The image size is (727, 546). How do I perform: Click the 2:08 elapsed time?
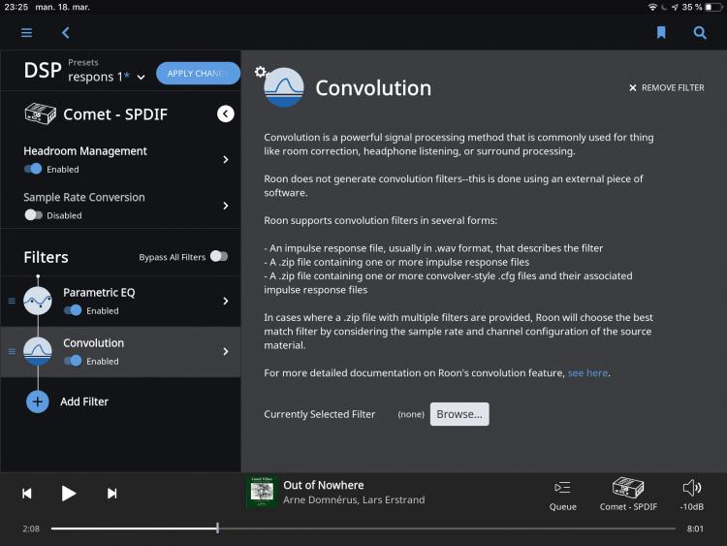pos(31,529)
